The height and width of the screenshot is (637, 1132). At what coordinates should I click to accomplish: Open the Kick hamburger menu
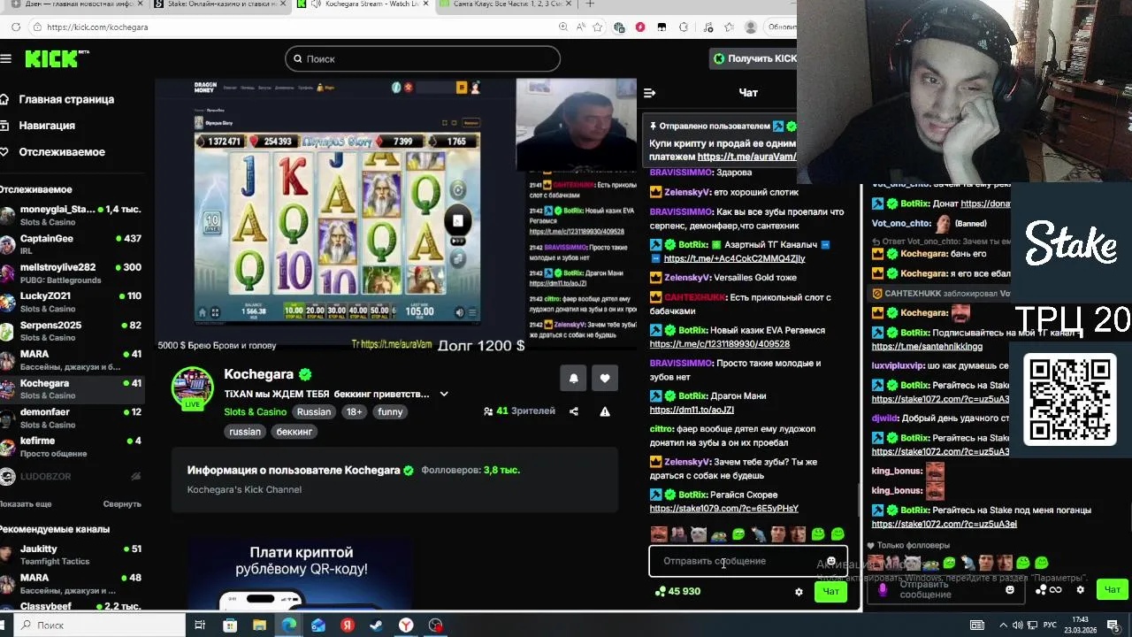click(x=6, y=58)
